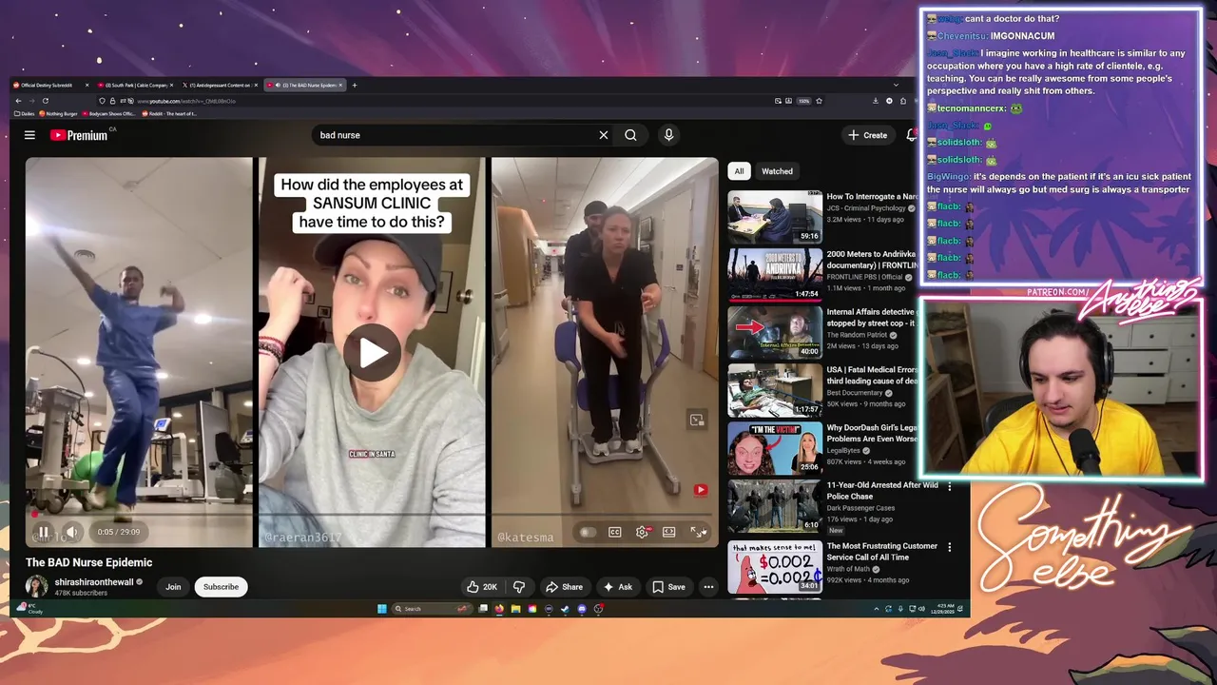Enter fullscreen mode in player
The width and height of the screenshot is (1217, 685).
coord(698,532)
